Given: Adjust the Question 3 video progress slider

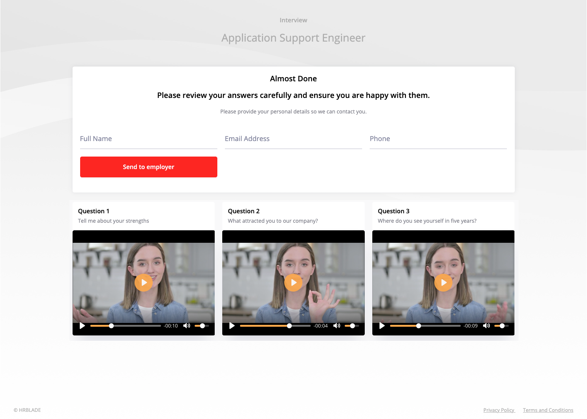Looking at the screenshot, I should (425, 326).
